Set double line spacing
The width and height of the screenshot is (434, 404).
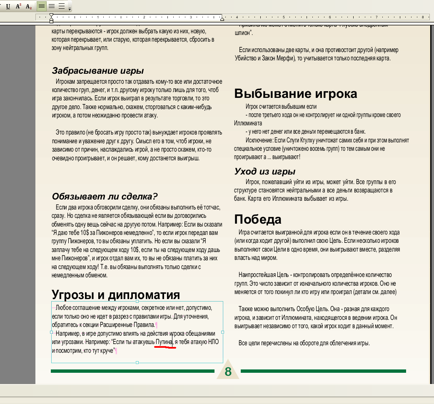(x=62, y=6)
